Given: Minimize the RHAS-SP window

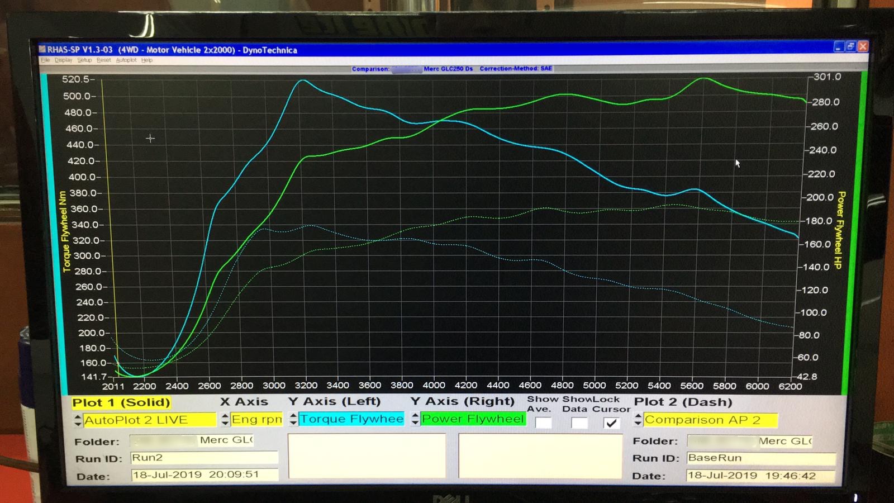Looking at the screenshot, I should point(838,47).
